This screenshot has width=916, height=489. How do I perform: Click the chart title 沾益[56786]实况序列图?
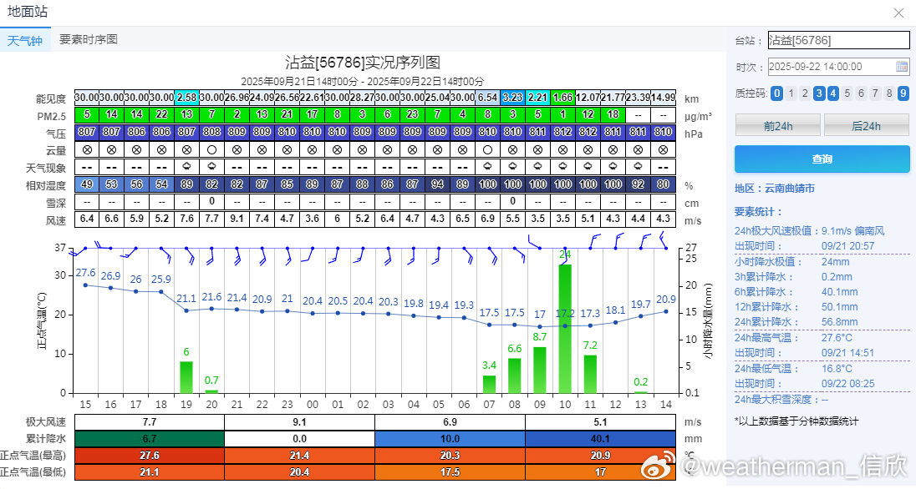click(x=362, y=63)
